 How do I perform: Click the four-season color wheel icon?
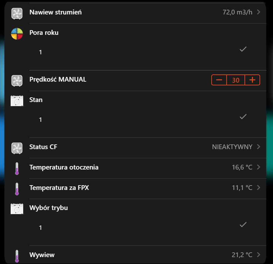(x=17, y=34)
